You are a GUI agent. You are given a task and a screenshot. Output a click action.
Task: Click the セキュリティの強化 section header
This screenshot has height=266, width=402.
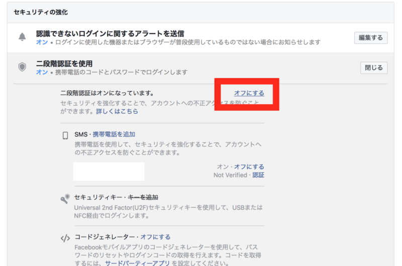click(x=41, y=12)
